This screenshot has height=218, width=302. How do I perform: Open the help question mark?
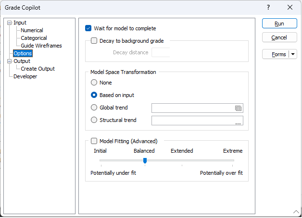click(x=268, y=8)
